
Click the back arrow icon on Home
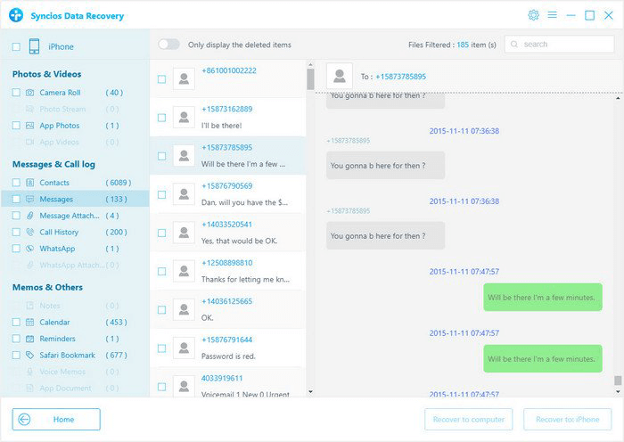pos(24,420)
